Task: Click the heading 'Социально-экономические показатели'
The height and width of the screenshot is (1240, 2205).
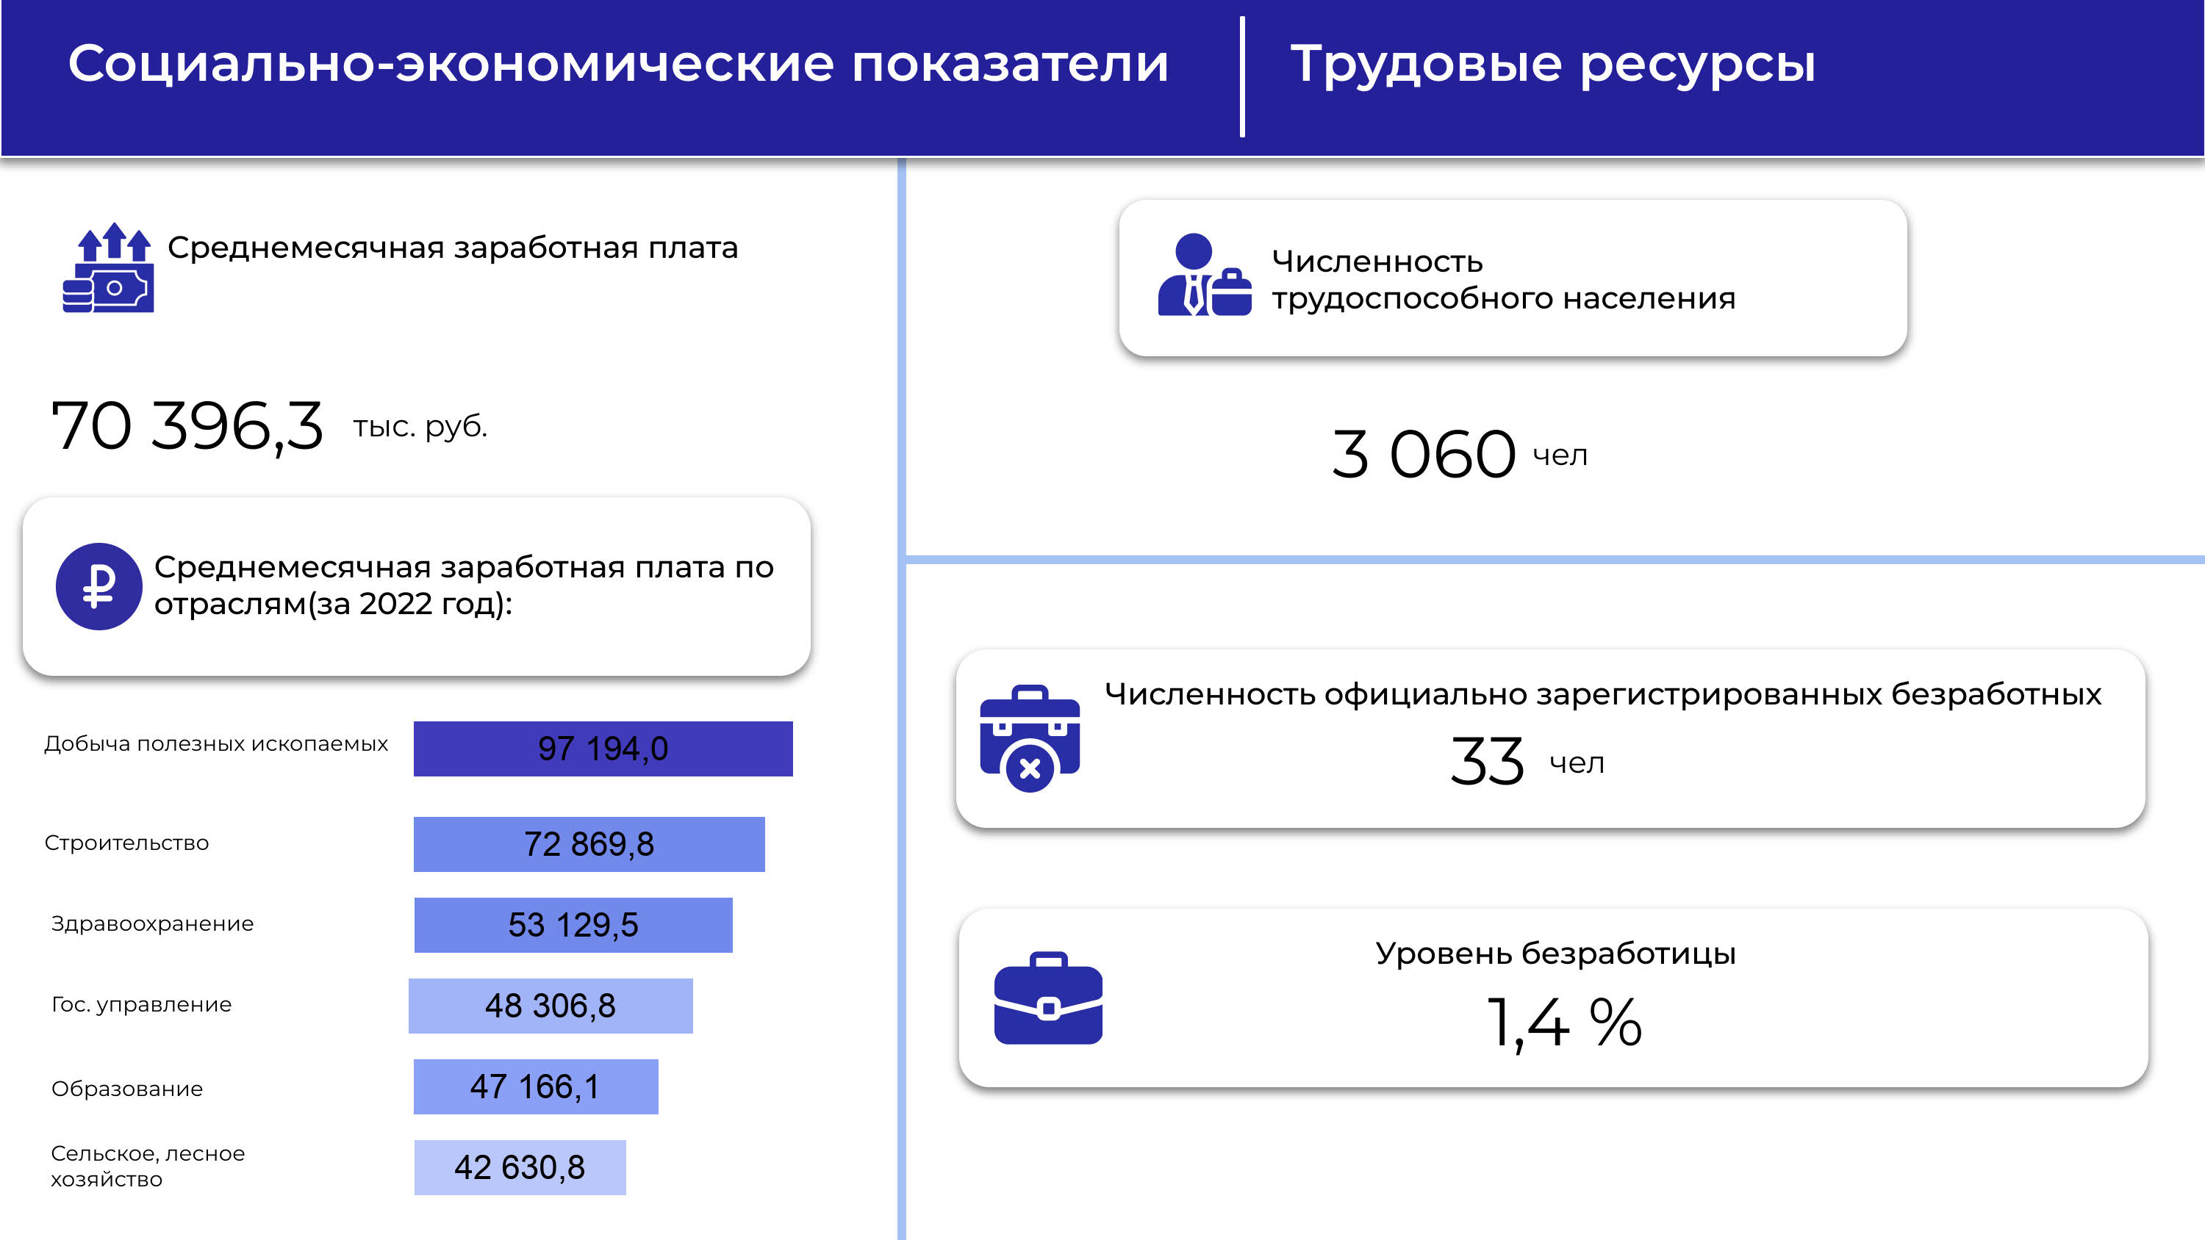Action: [x=618, y=63]
